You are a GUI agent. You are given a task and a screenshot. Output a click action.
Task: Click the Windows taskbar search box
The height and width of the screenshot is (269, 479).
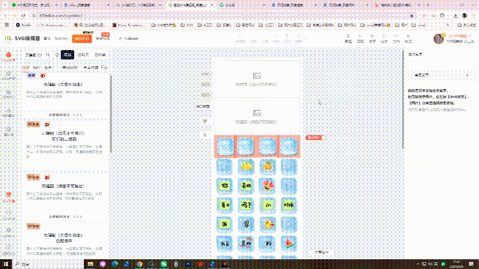48,264
